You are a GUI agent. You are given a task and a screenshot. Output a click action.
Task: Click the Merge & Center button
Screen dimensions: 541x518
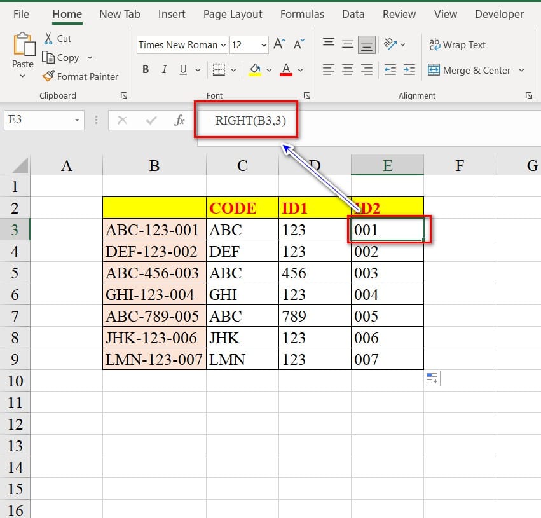(470, 70)
